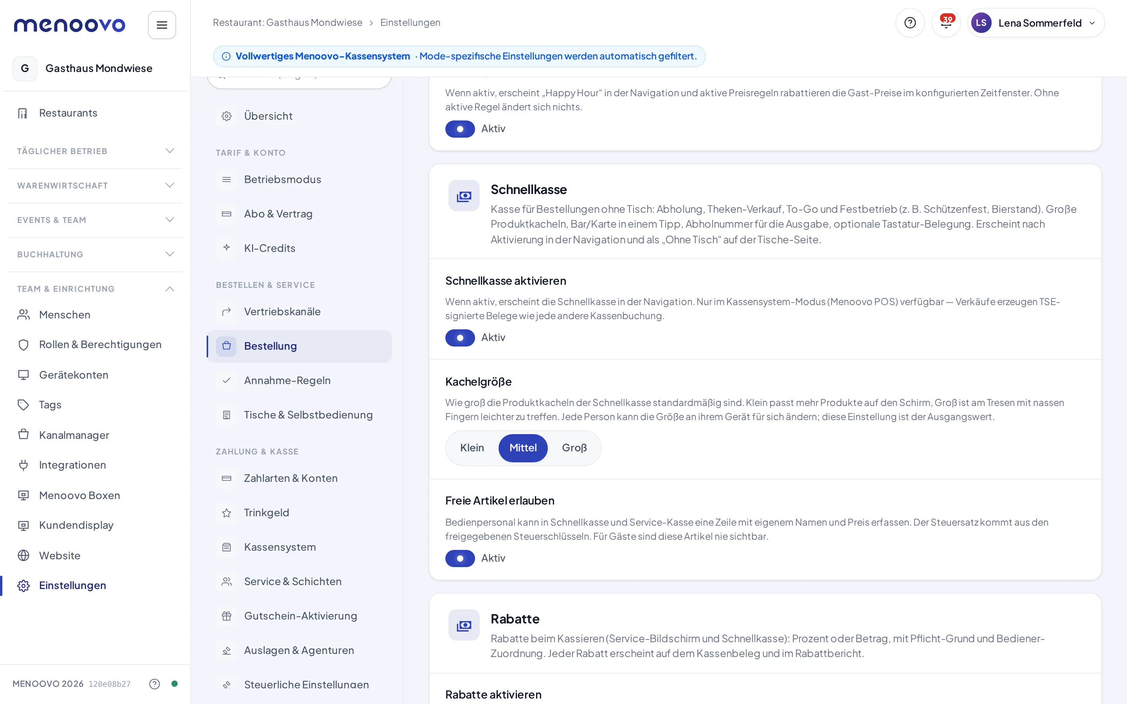Toggle Freie Artikel erlauben switch

click(x=460, y=558)
